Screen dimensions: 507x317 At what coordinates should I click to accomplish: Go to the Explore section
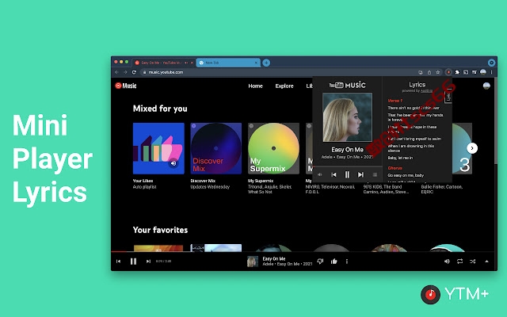click(284, 86)
